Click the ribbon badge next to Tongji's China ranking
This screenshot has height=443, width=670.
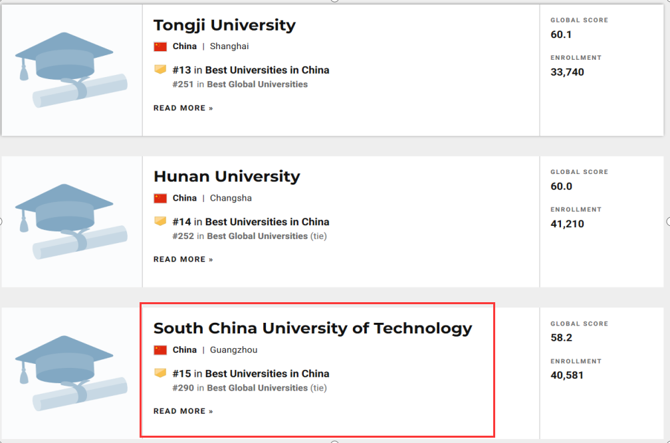point(160,69)
